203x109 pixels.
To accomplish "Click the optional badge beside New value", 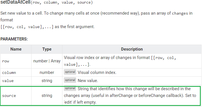I will (70, 80).
